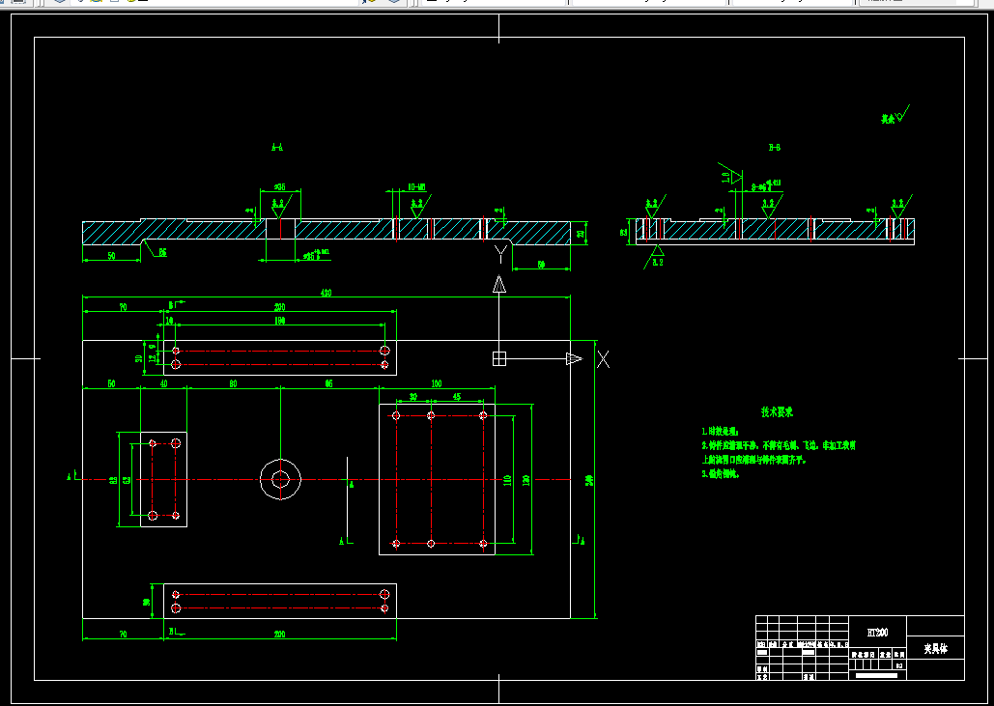Click the A-A section view label
This screenshot has height=706, width=994.
tap(277, 148)
